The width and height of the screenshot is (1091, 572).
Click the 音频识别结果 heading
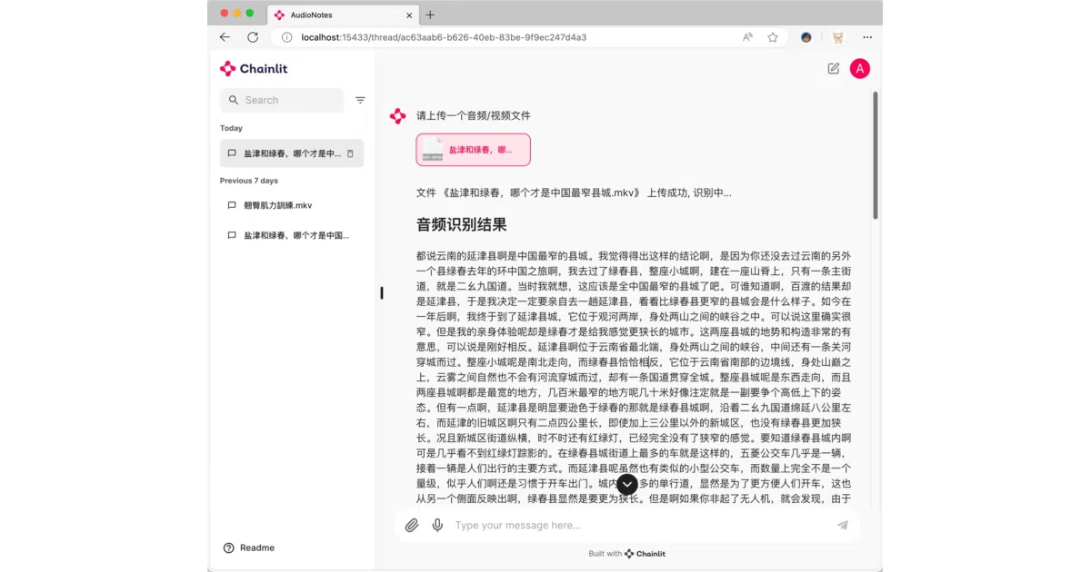click(x=462, y=224)
